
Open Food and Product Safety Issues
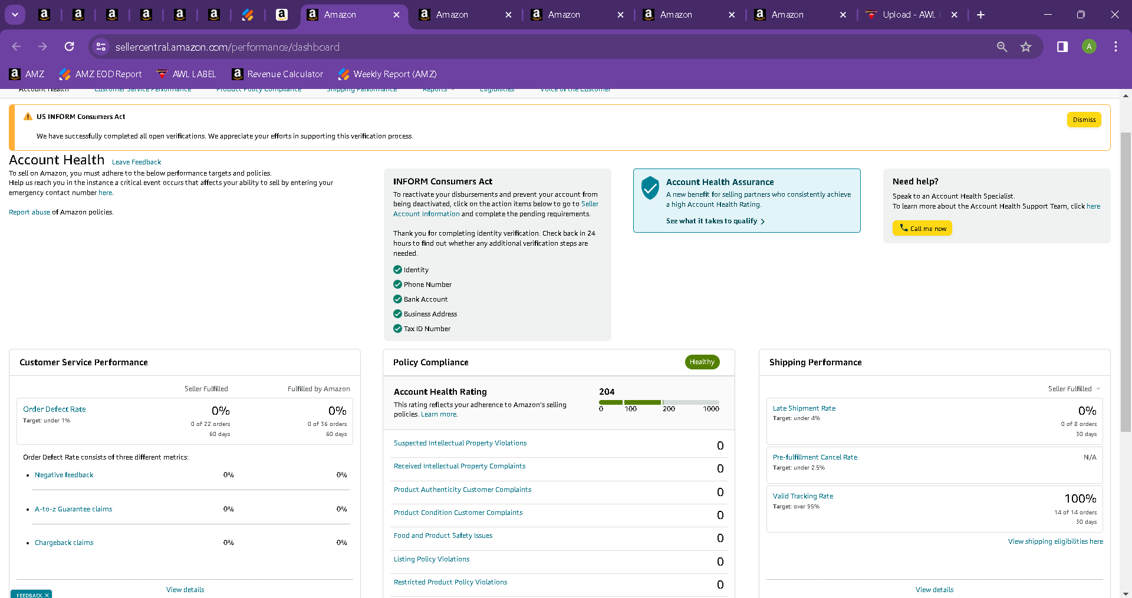pyautogui.click(x=443, y=536)
